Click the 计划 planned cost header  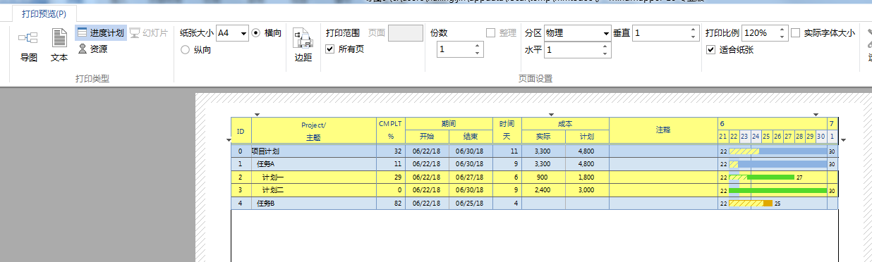coord(586,137)
